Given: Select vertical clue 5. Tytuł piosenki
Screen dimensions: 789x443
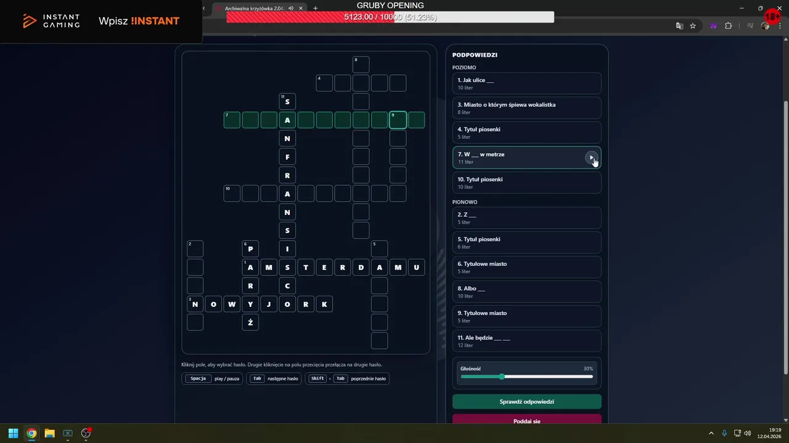Looking at the screenshot, I should click(x=526, y=242).
